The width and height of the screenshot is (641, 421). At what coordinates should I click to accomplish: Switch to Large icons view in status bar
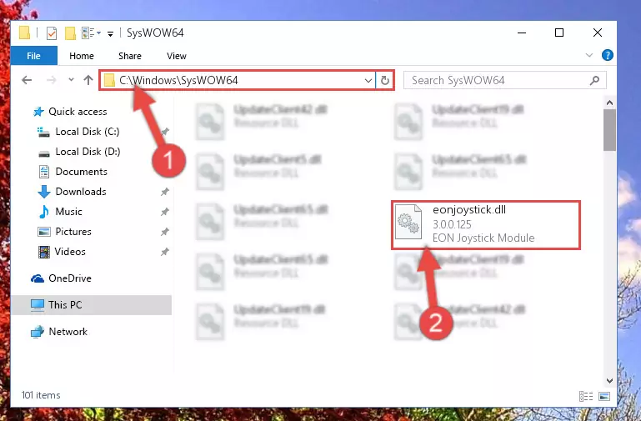click(604, 396)
